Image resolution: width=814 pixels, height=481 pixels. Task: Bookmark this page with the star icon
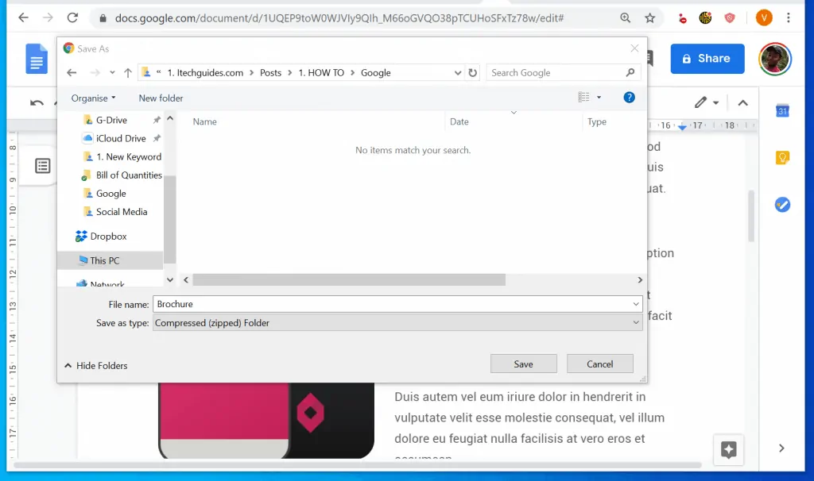pyautogui.click(x=650, y=17)
